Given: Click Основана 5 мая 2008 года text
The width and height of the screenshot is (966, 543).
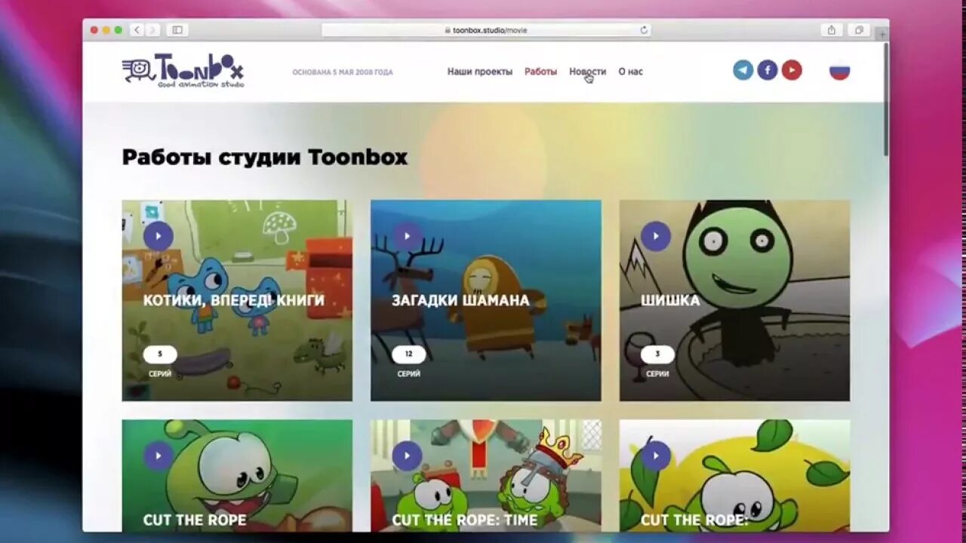Looking at the screenshot, I should [x=343, y=72].
